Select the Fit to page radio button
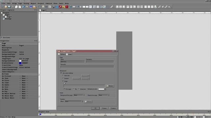The image size is (211, 118). (x=64, y=89)
